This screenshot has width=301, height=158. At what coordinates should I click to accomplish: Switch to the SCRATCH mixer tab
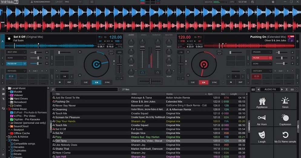pos(157,35)
